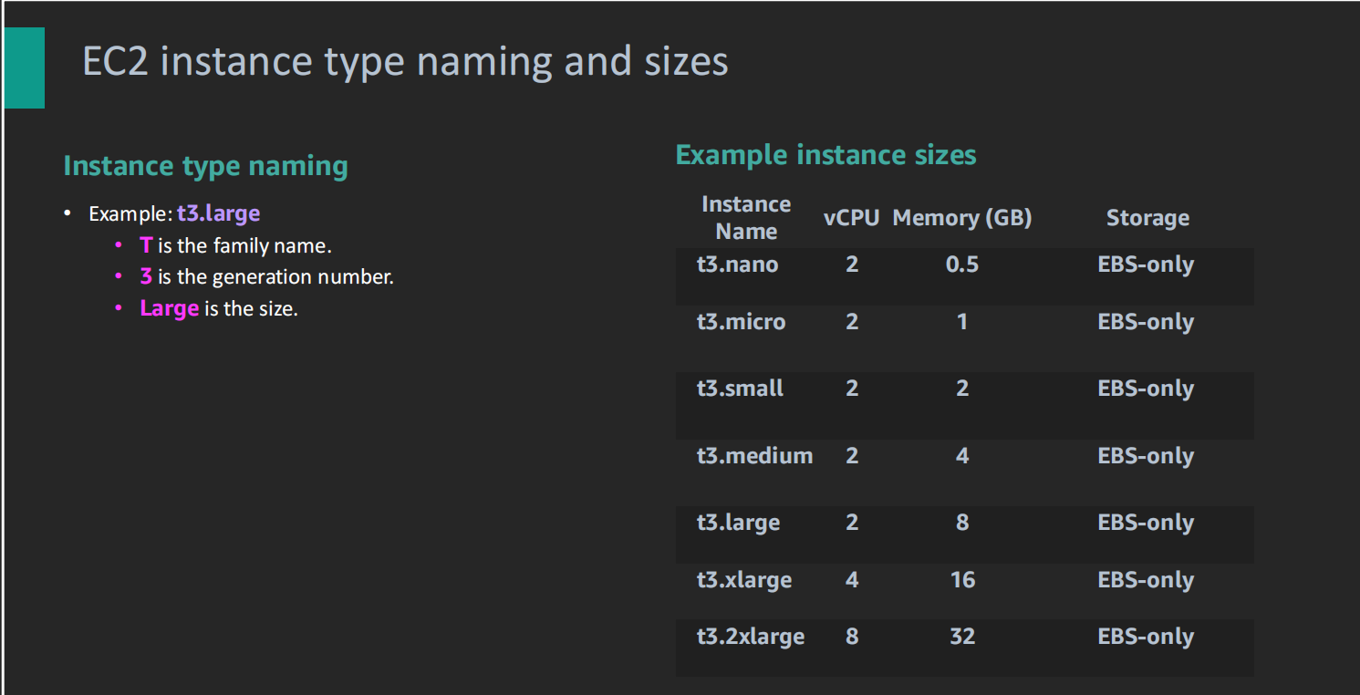Click the pink 'Large' size word

pyautogui.click(x=170, y=308)
